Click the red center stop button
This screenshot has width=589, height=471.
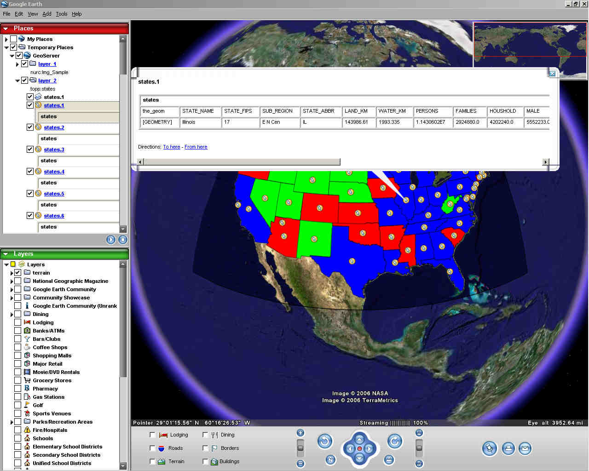click(x=359, y=448)
